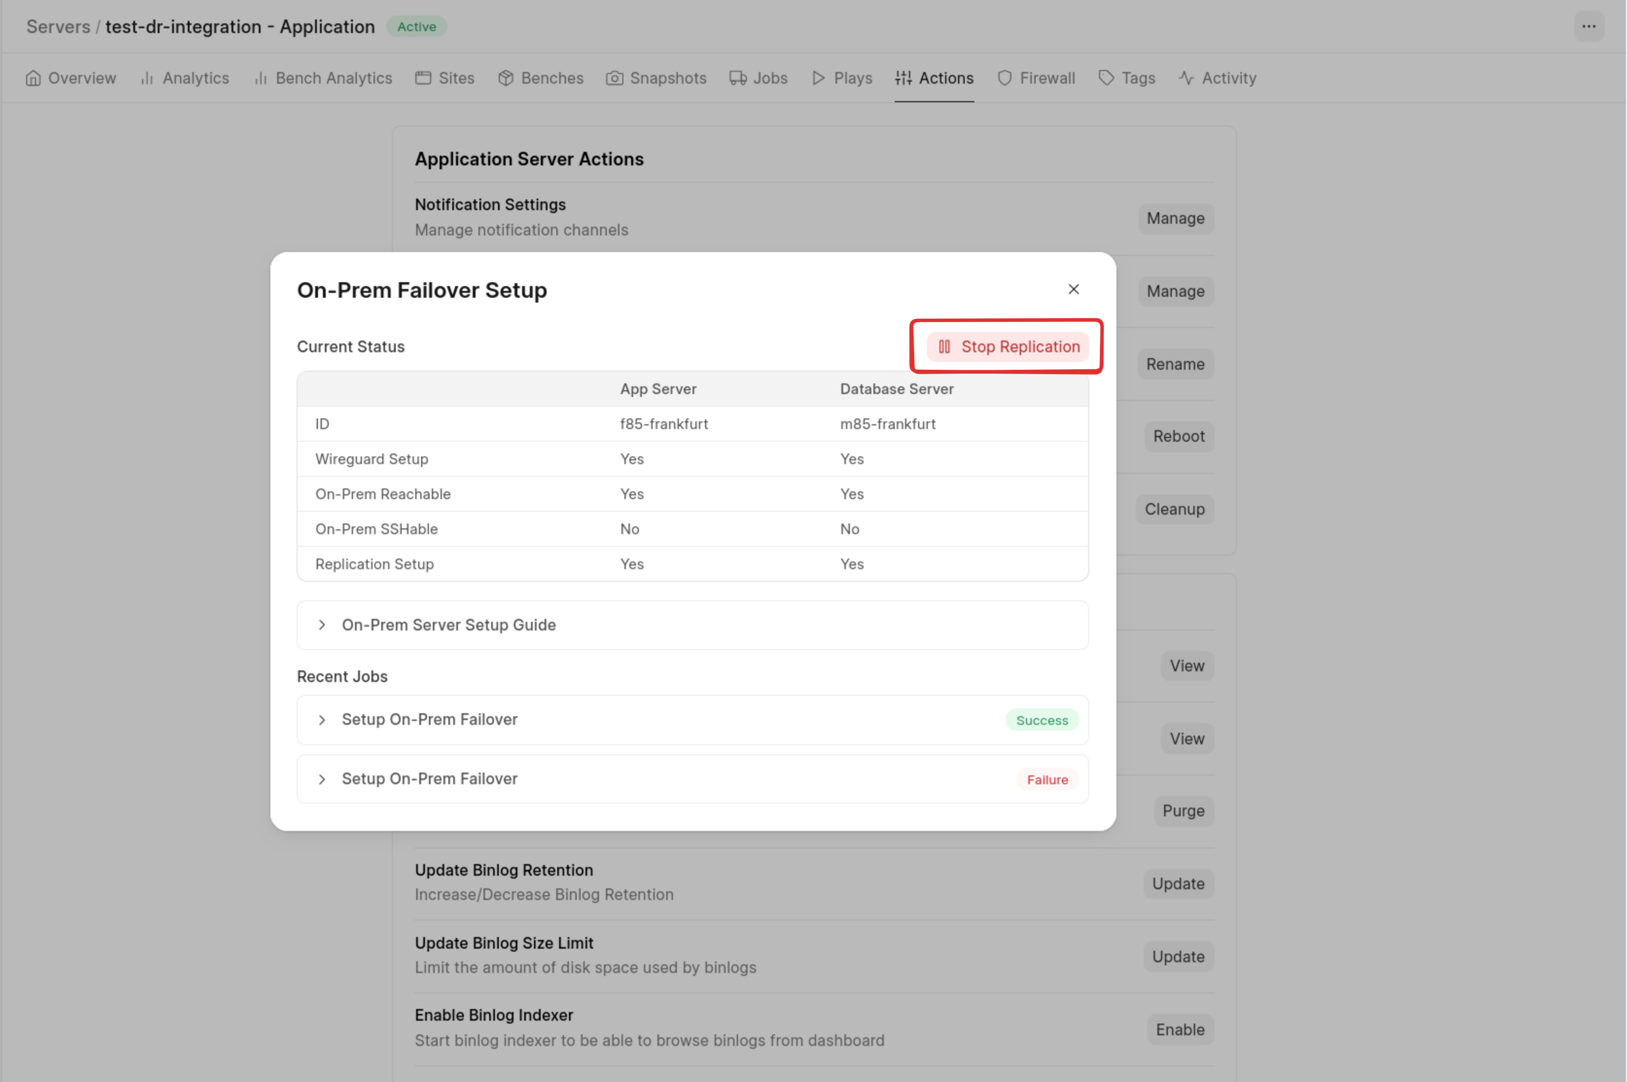Click the Tags label icon

1106,78
